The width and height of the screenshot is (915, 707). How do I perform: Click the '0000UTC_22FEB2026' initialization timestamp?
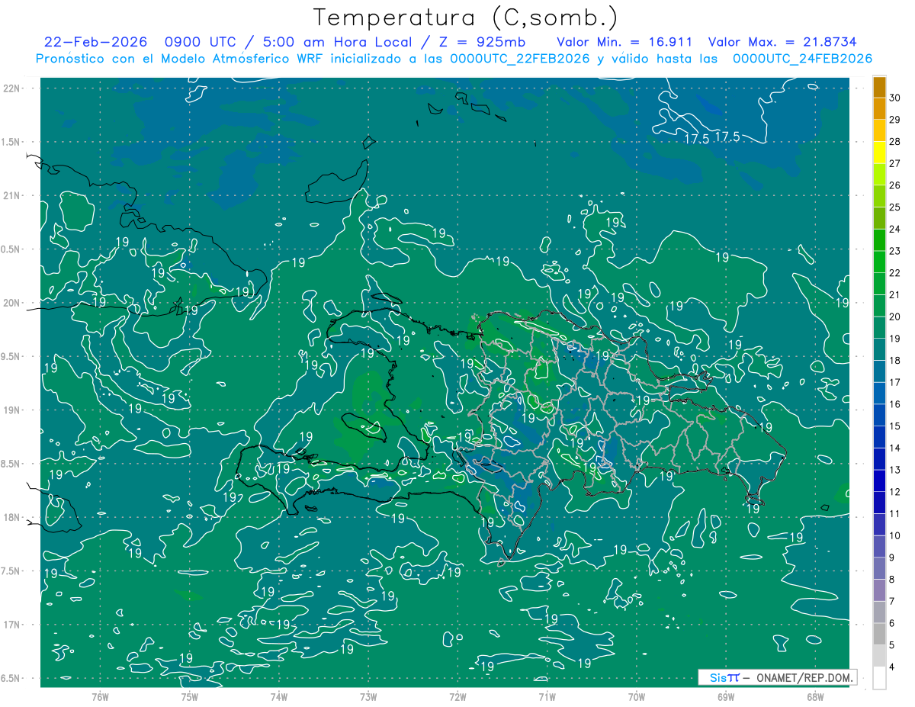pyautogui.click(x=520, y=59)
